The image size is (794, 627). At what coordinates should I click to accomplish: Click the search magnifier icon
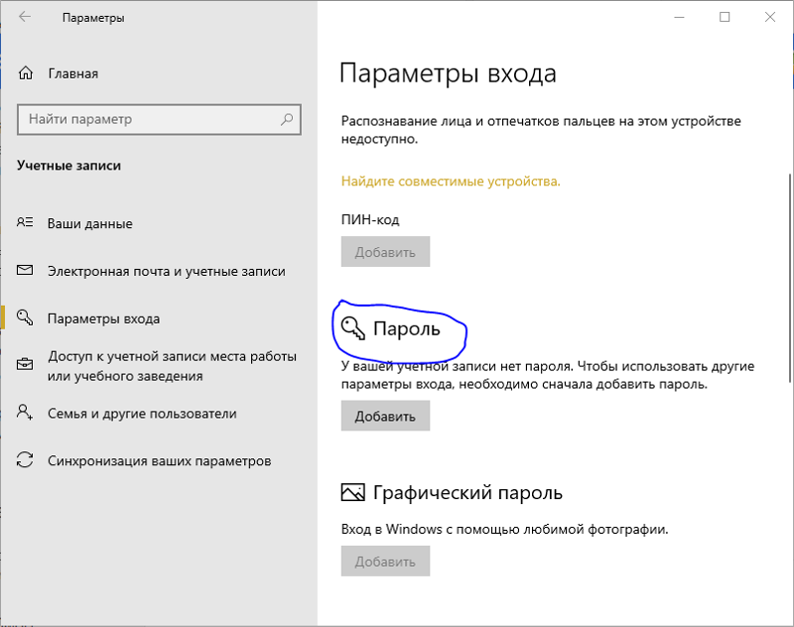[x=287, y=119]
